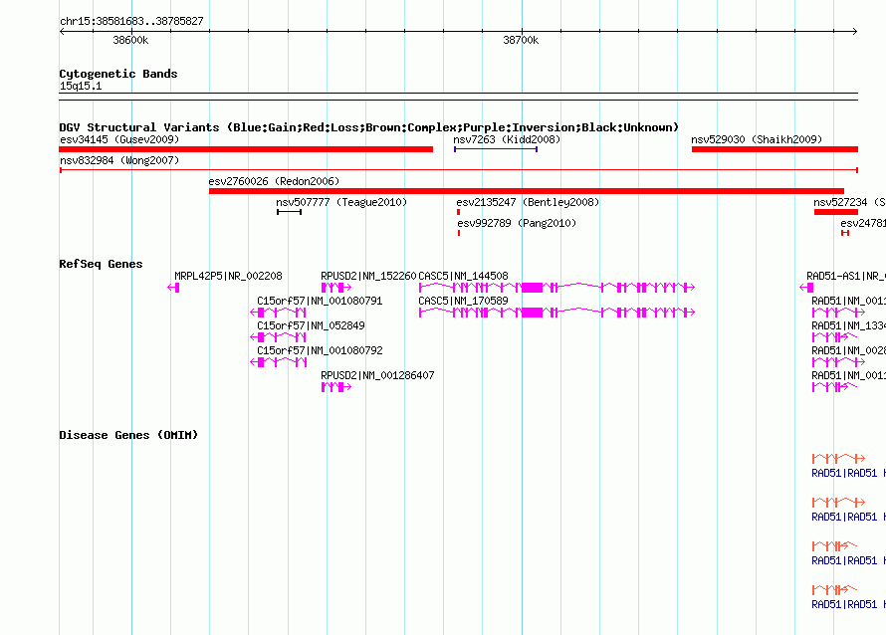
Task: Open the nsv832984 (Wong2007) variant label
Action: [119, 160]
